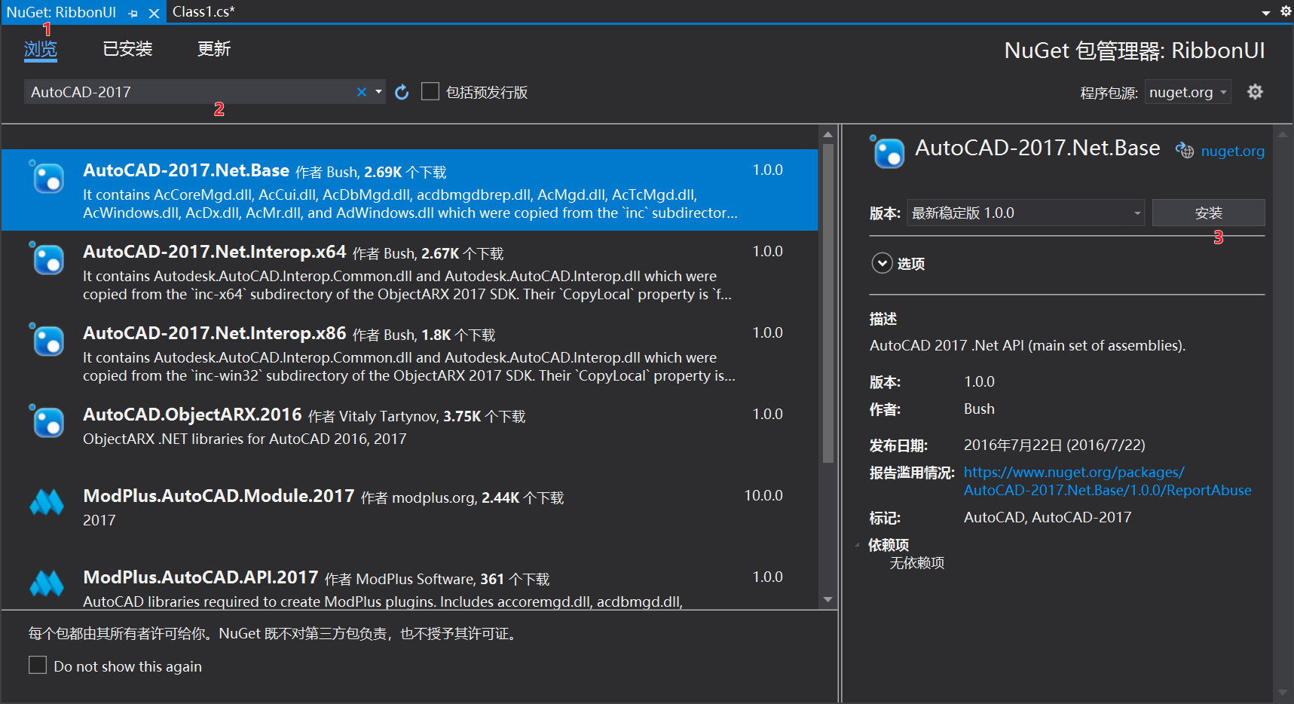Open the nuget.org link in details pane
Screen dimensions: 1294x704
pyautogui.click(x=1232, y=151)
